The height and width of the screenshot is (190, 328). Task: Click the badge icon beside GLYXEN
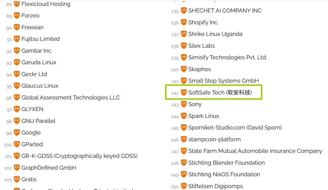pyautogui.click(x=17, y=109)
